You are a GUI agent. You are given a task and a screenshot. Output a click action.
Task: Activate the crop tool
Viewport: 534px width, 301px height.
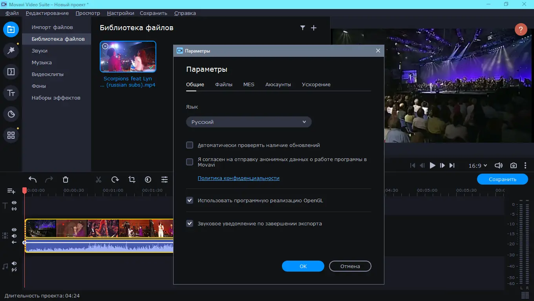pyautogui.click(x=132, y=180)
